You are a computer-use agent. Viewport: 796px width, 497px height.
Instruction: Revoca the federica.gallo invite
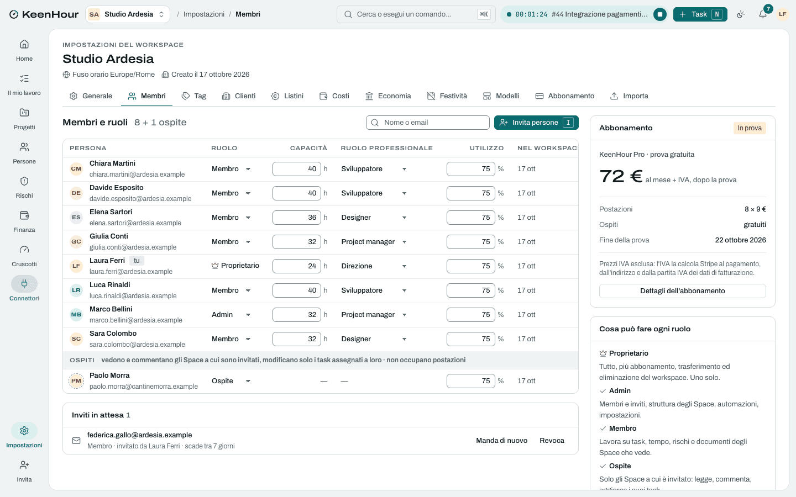click(x=552, y=441)
